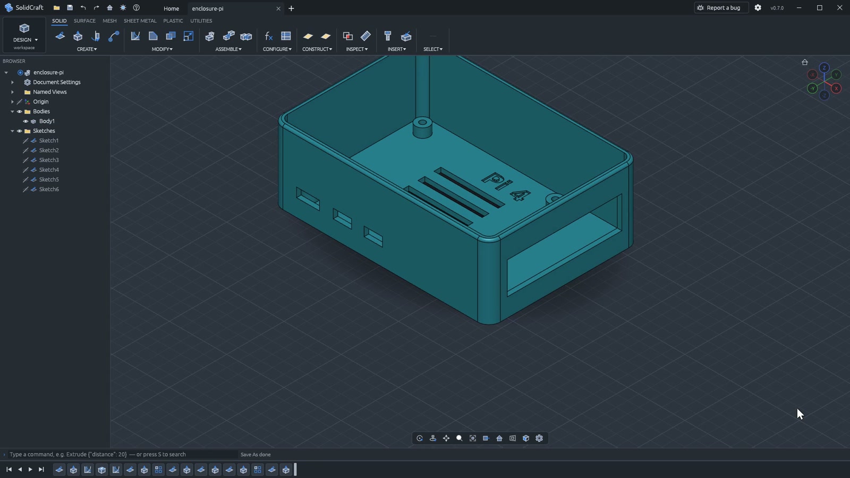Open the UTILITIES tab
The height and width of the screenshot is (478, 850).
(201, 21)
